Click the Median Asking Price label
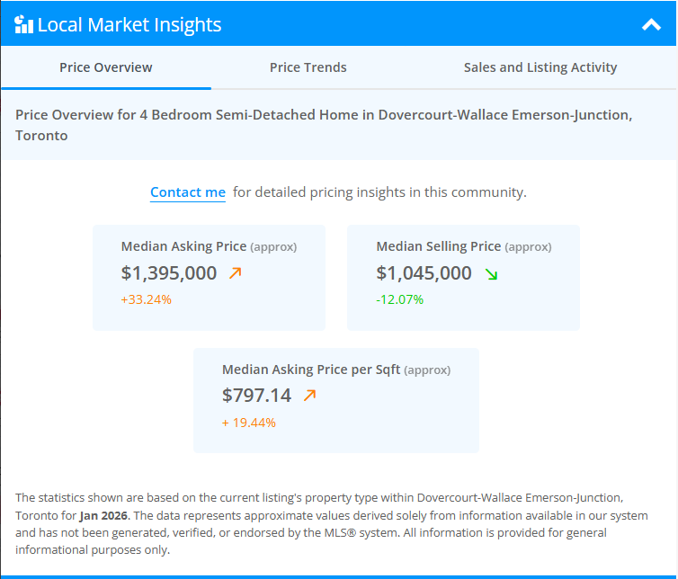This screenshot has height=579, width=678. tap(183, 246)
